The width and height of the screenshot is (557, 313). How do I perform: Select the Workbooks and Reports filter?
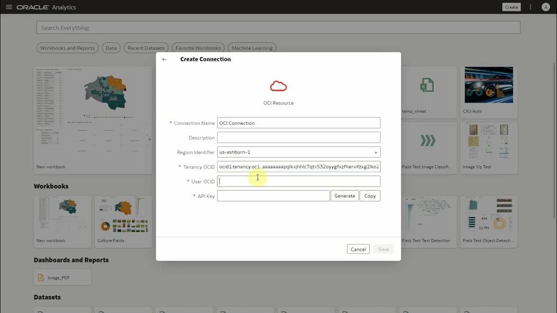[67, 48]
